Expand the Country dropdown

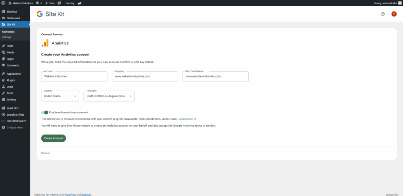[60, 96]
